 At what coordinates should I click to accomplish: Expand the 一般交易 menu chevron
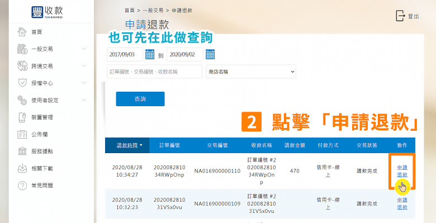click(x=84, y=49)
